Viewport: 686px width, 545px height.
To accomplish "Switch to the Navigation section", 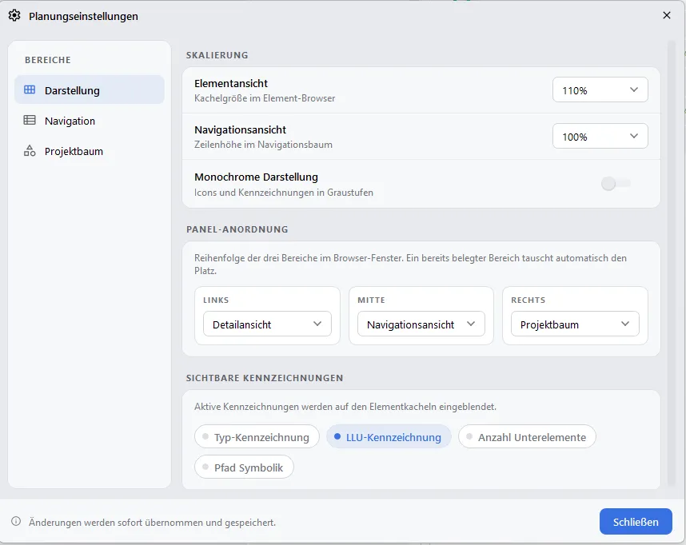I will (x=90, y=121).
